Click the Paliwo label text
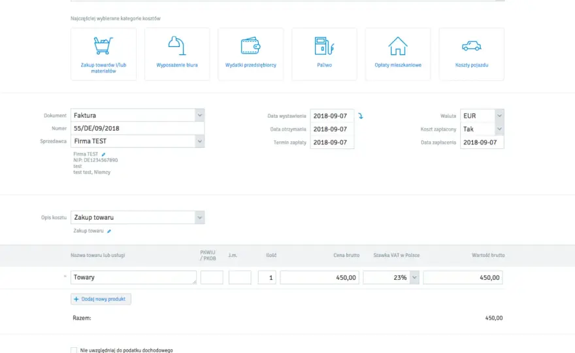The height and width of the screenshot is (353, 575). point(324,65)
